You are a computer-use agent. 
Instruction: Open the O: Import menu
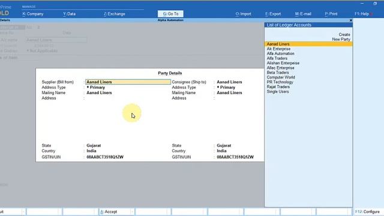[243, 14]
